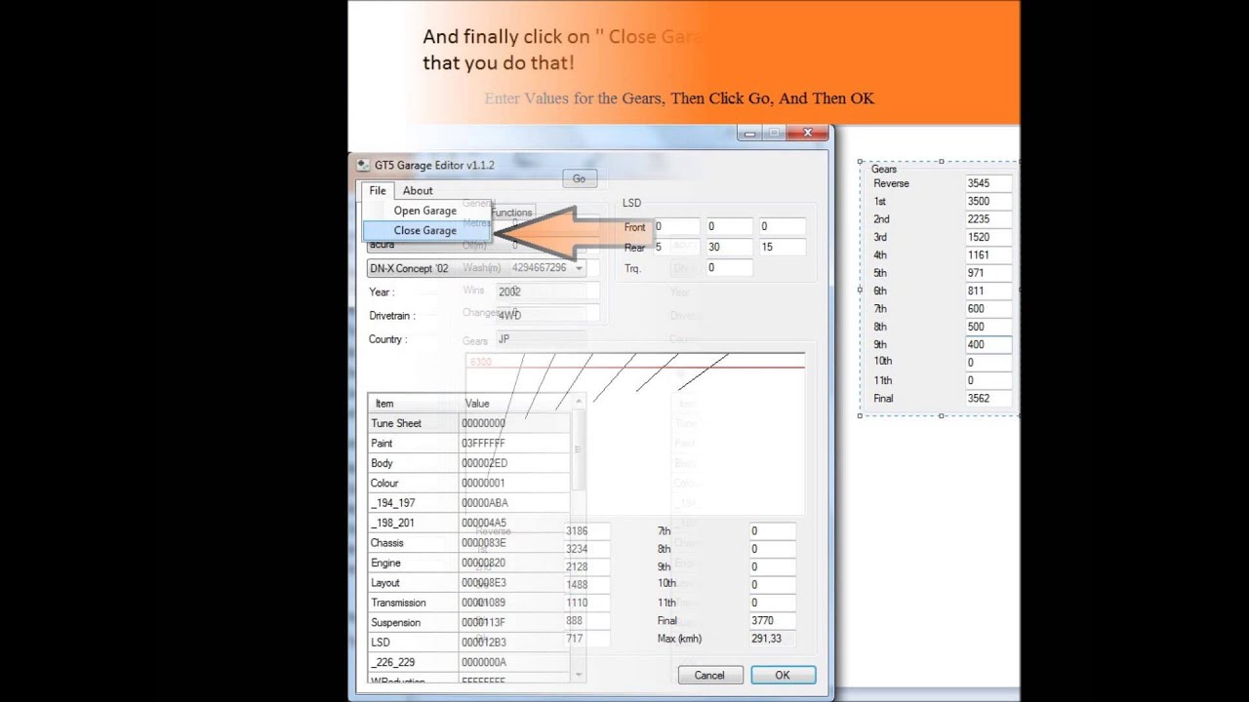Viewport: 1249px width, 702px height.
Task: Click 7th gear field 600 in Gears panel
Action: tap(987, 308)
